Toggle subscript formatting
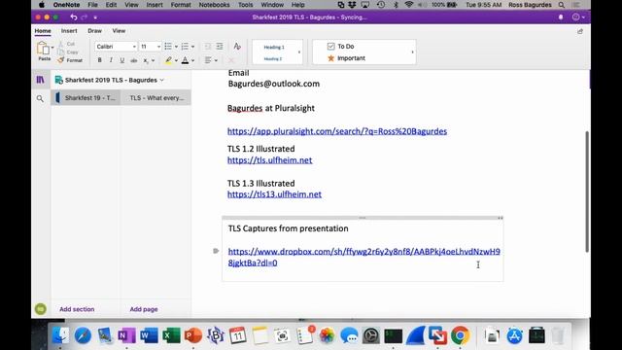622x350 pixels. [x=146, y=60]
